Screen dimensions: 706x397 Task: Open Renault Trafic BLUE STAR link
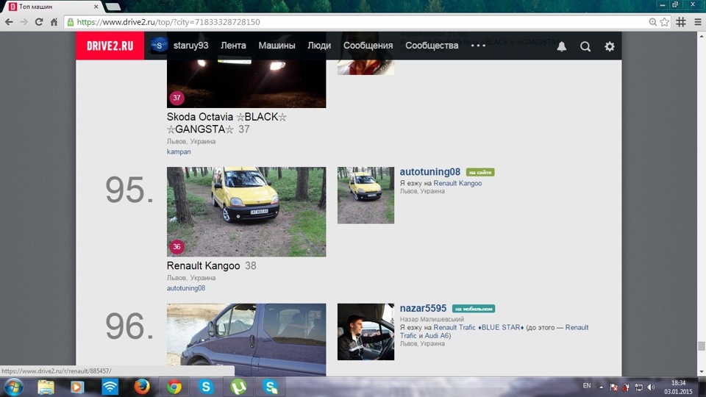(x=479, y=328)
